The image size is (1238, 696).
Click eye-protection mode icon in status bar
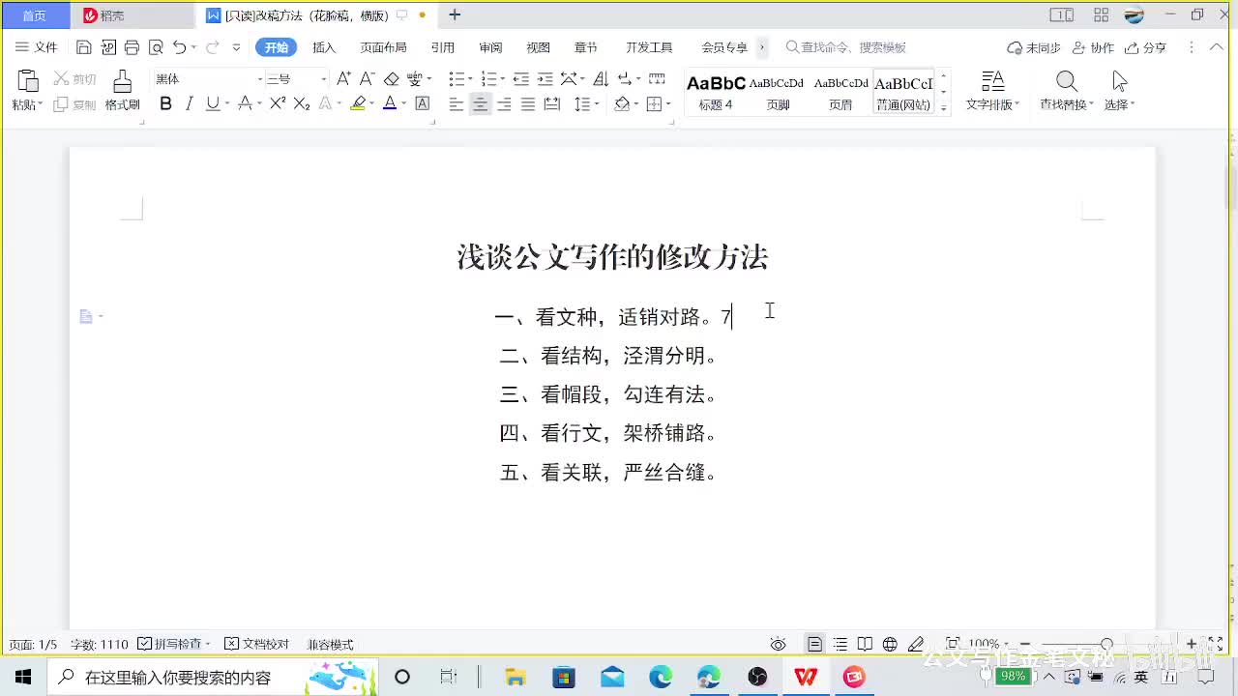tap(779, 644)
